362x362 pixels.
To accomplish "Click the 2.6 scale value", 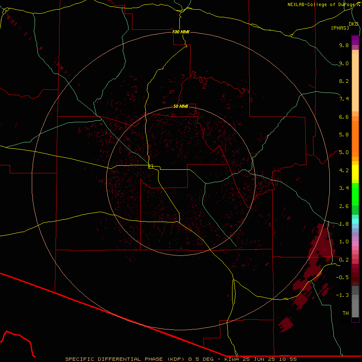I will [x=344, y=206].
